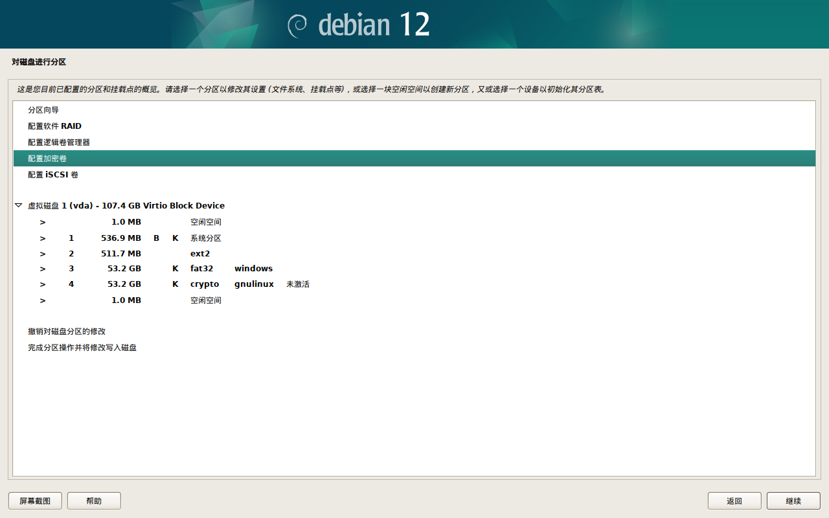829x518 pixels.
Task: Choose 完成分区操作并将修改写入磁盘
Action: pos(414,348)
